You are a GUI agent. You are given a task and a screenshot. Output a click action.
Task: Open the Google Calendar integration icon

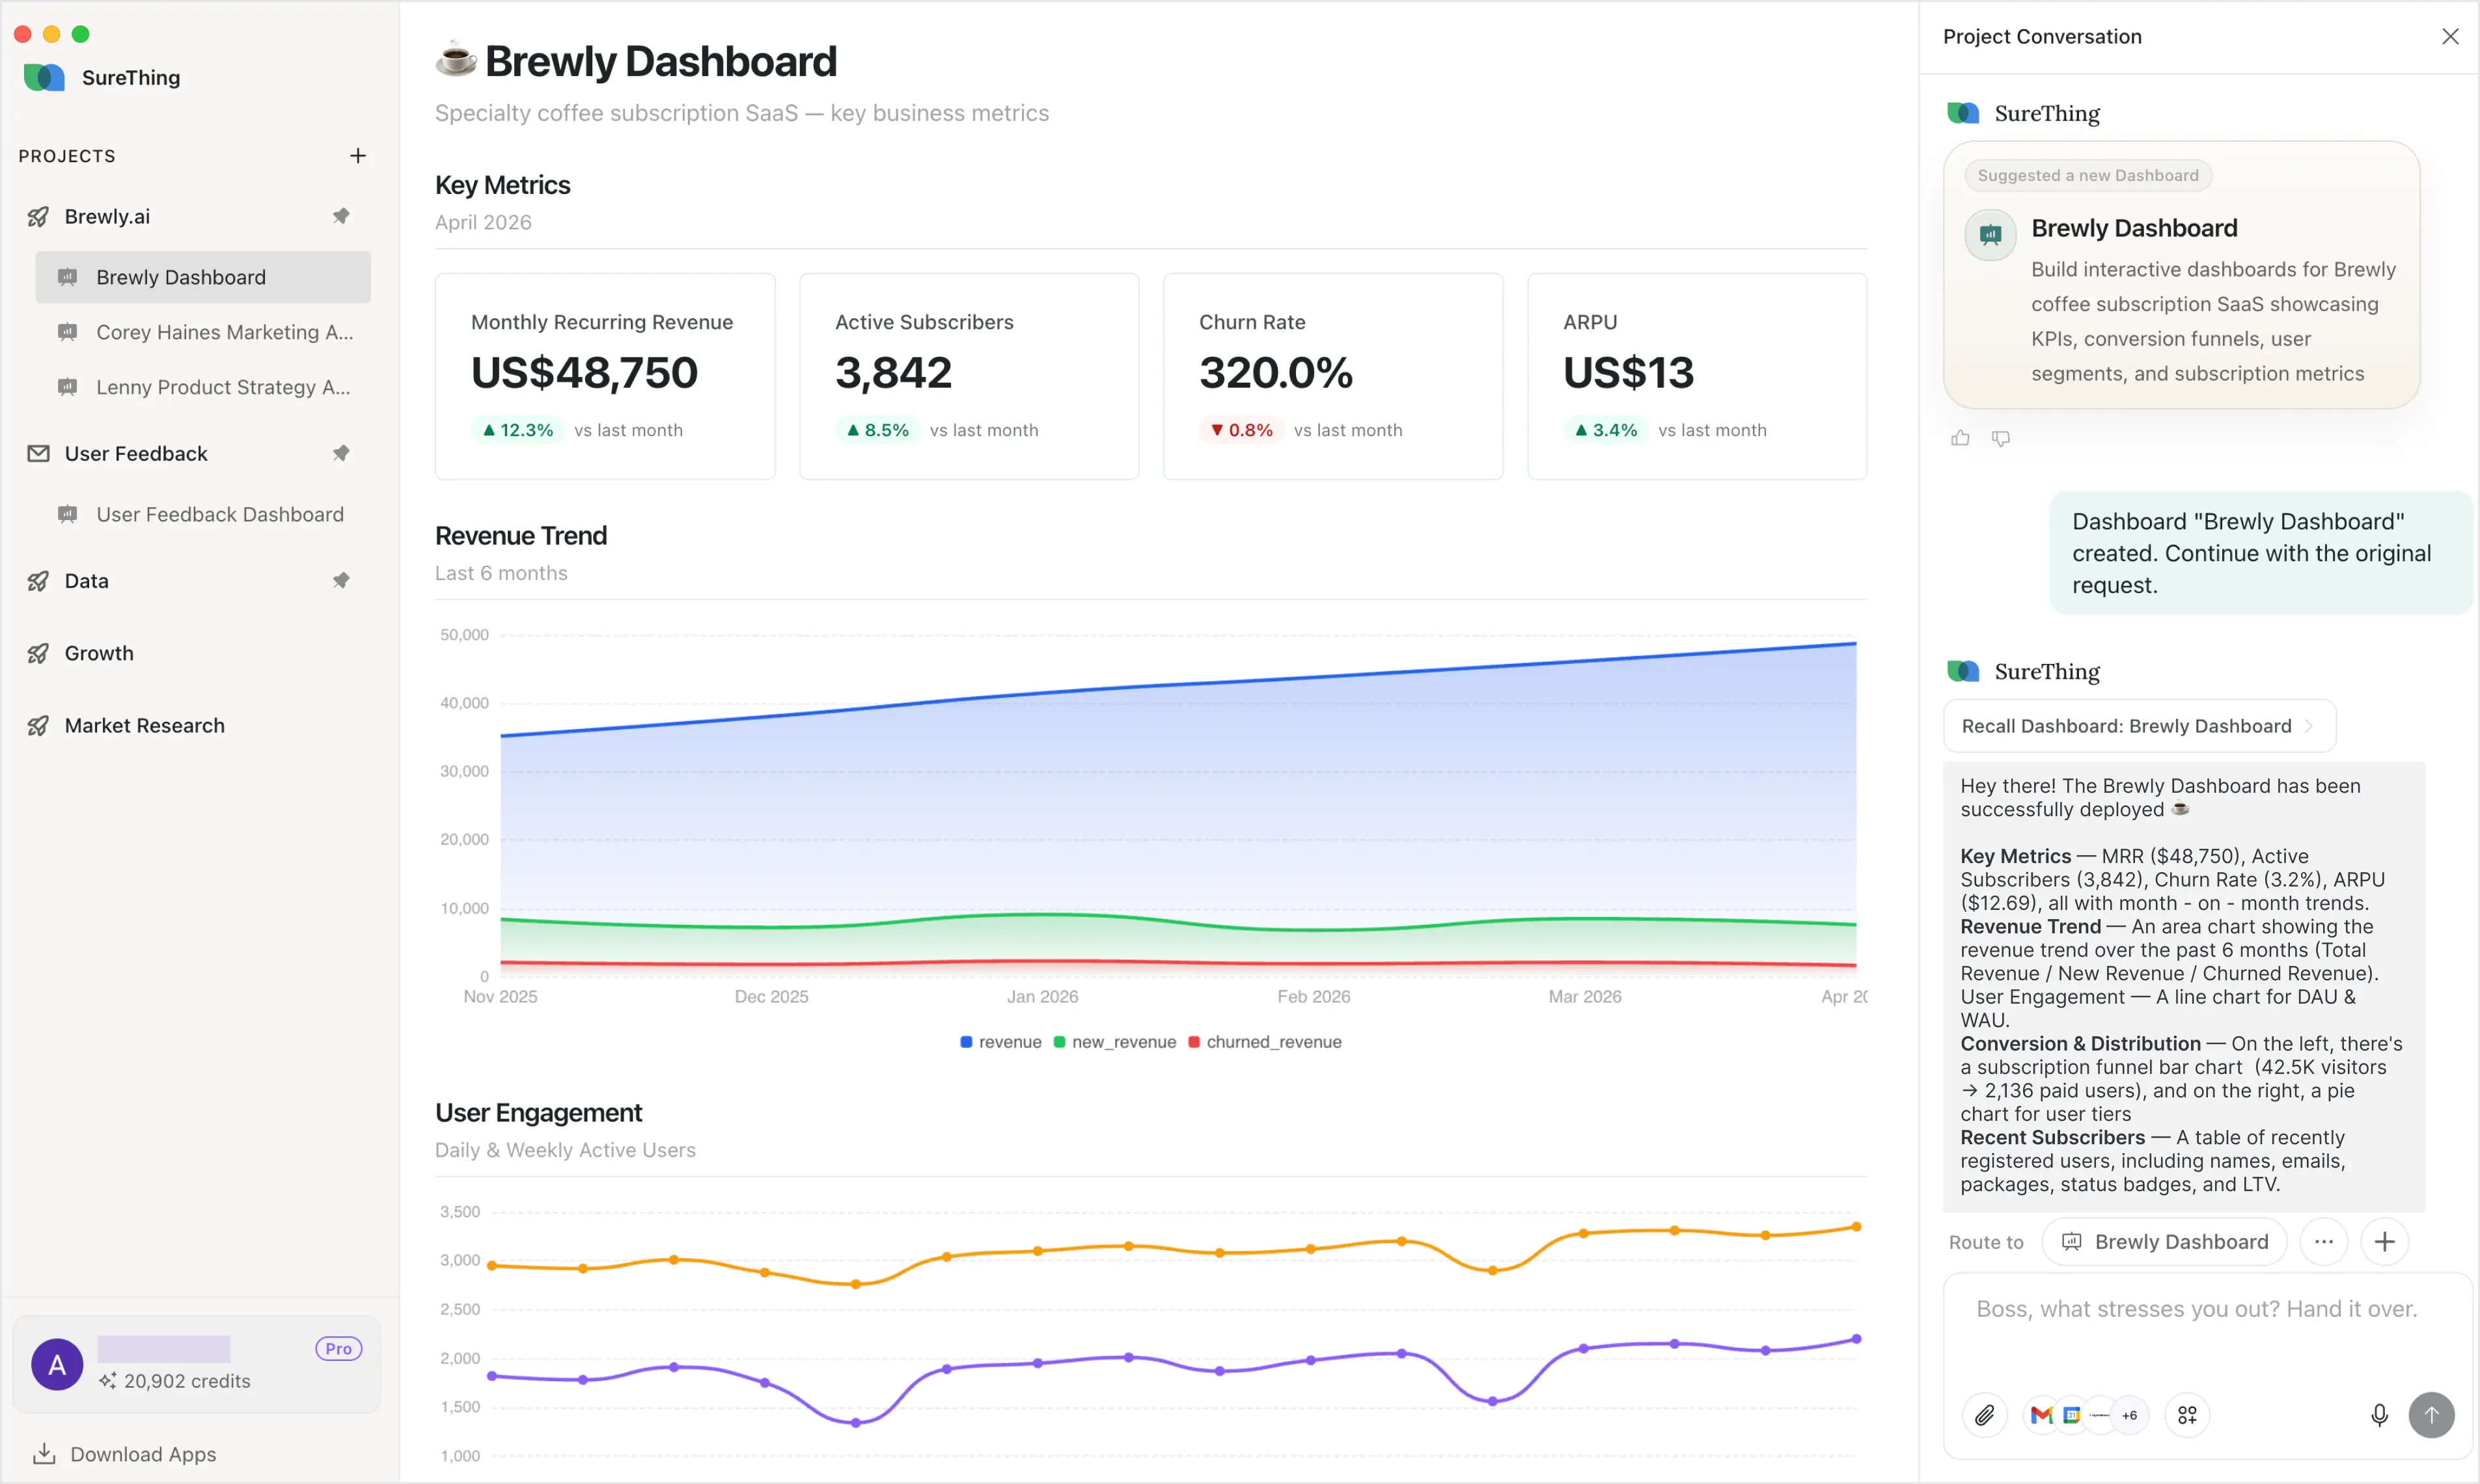point(2071,1414)
